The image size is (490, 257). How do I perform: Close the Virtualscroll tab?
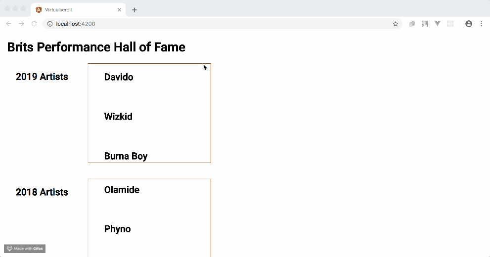click(119, 10)
